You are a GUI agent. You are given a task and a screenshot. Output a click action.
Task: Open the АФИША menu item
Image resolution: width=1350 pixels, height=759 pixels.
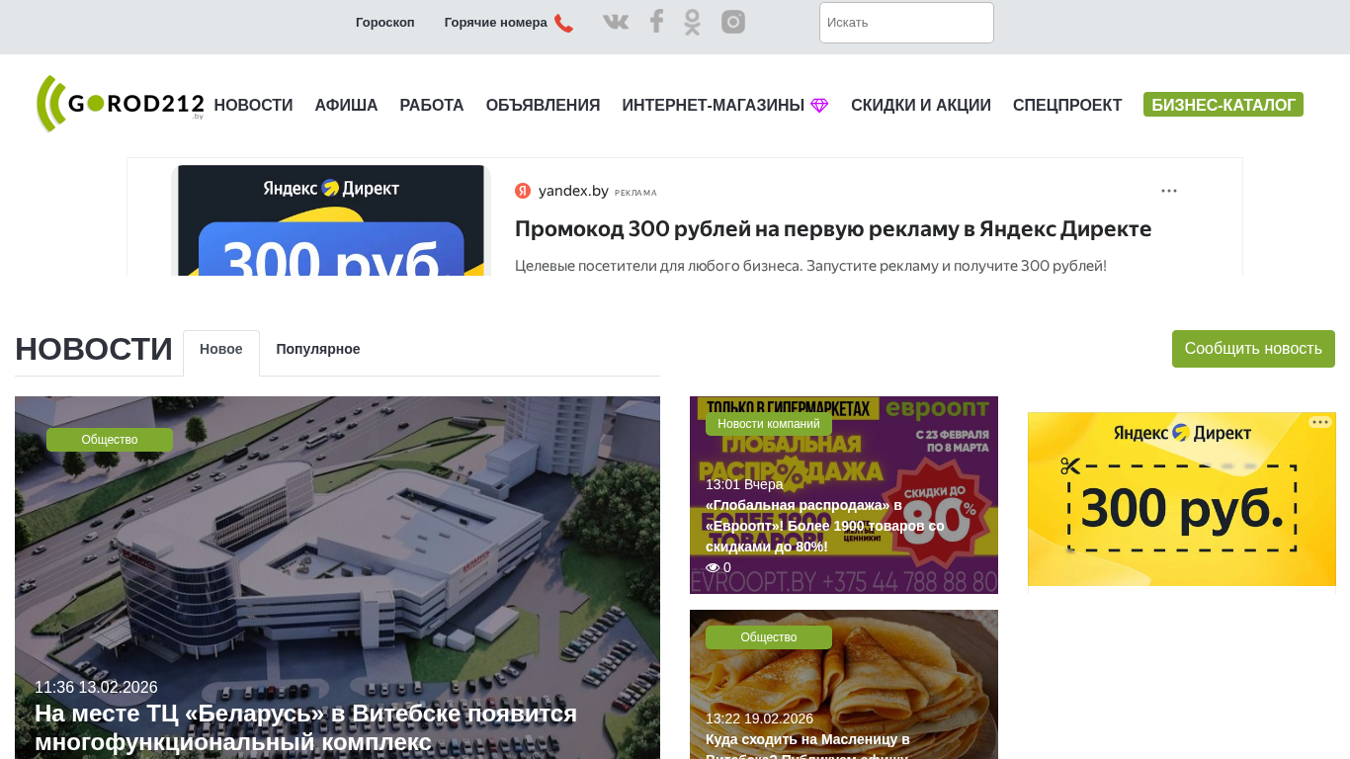[347, 106]
